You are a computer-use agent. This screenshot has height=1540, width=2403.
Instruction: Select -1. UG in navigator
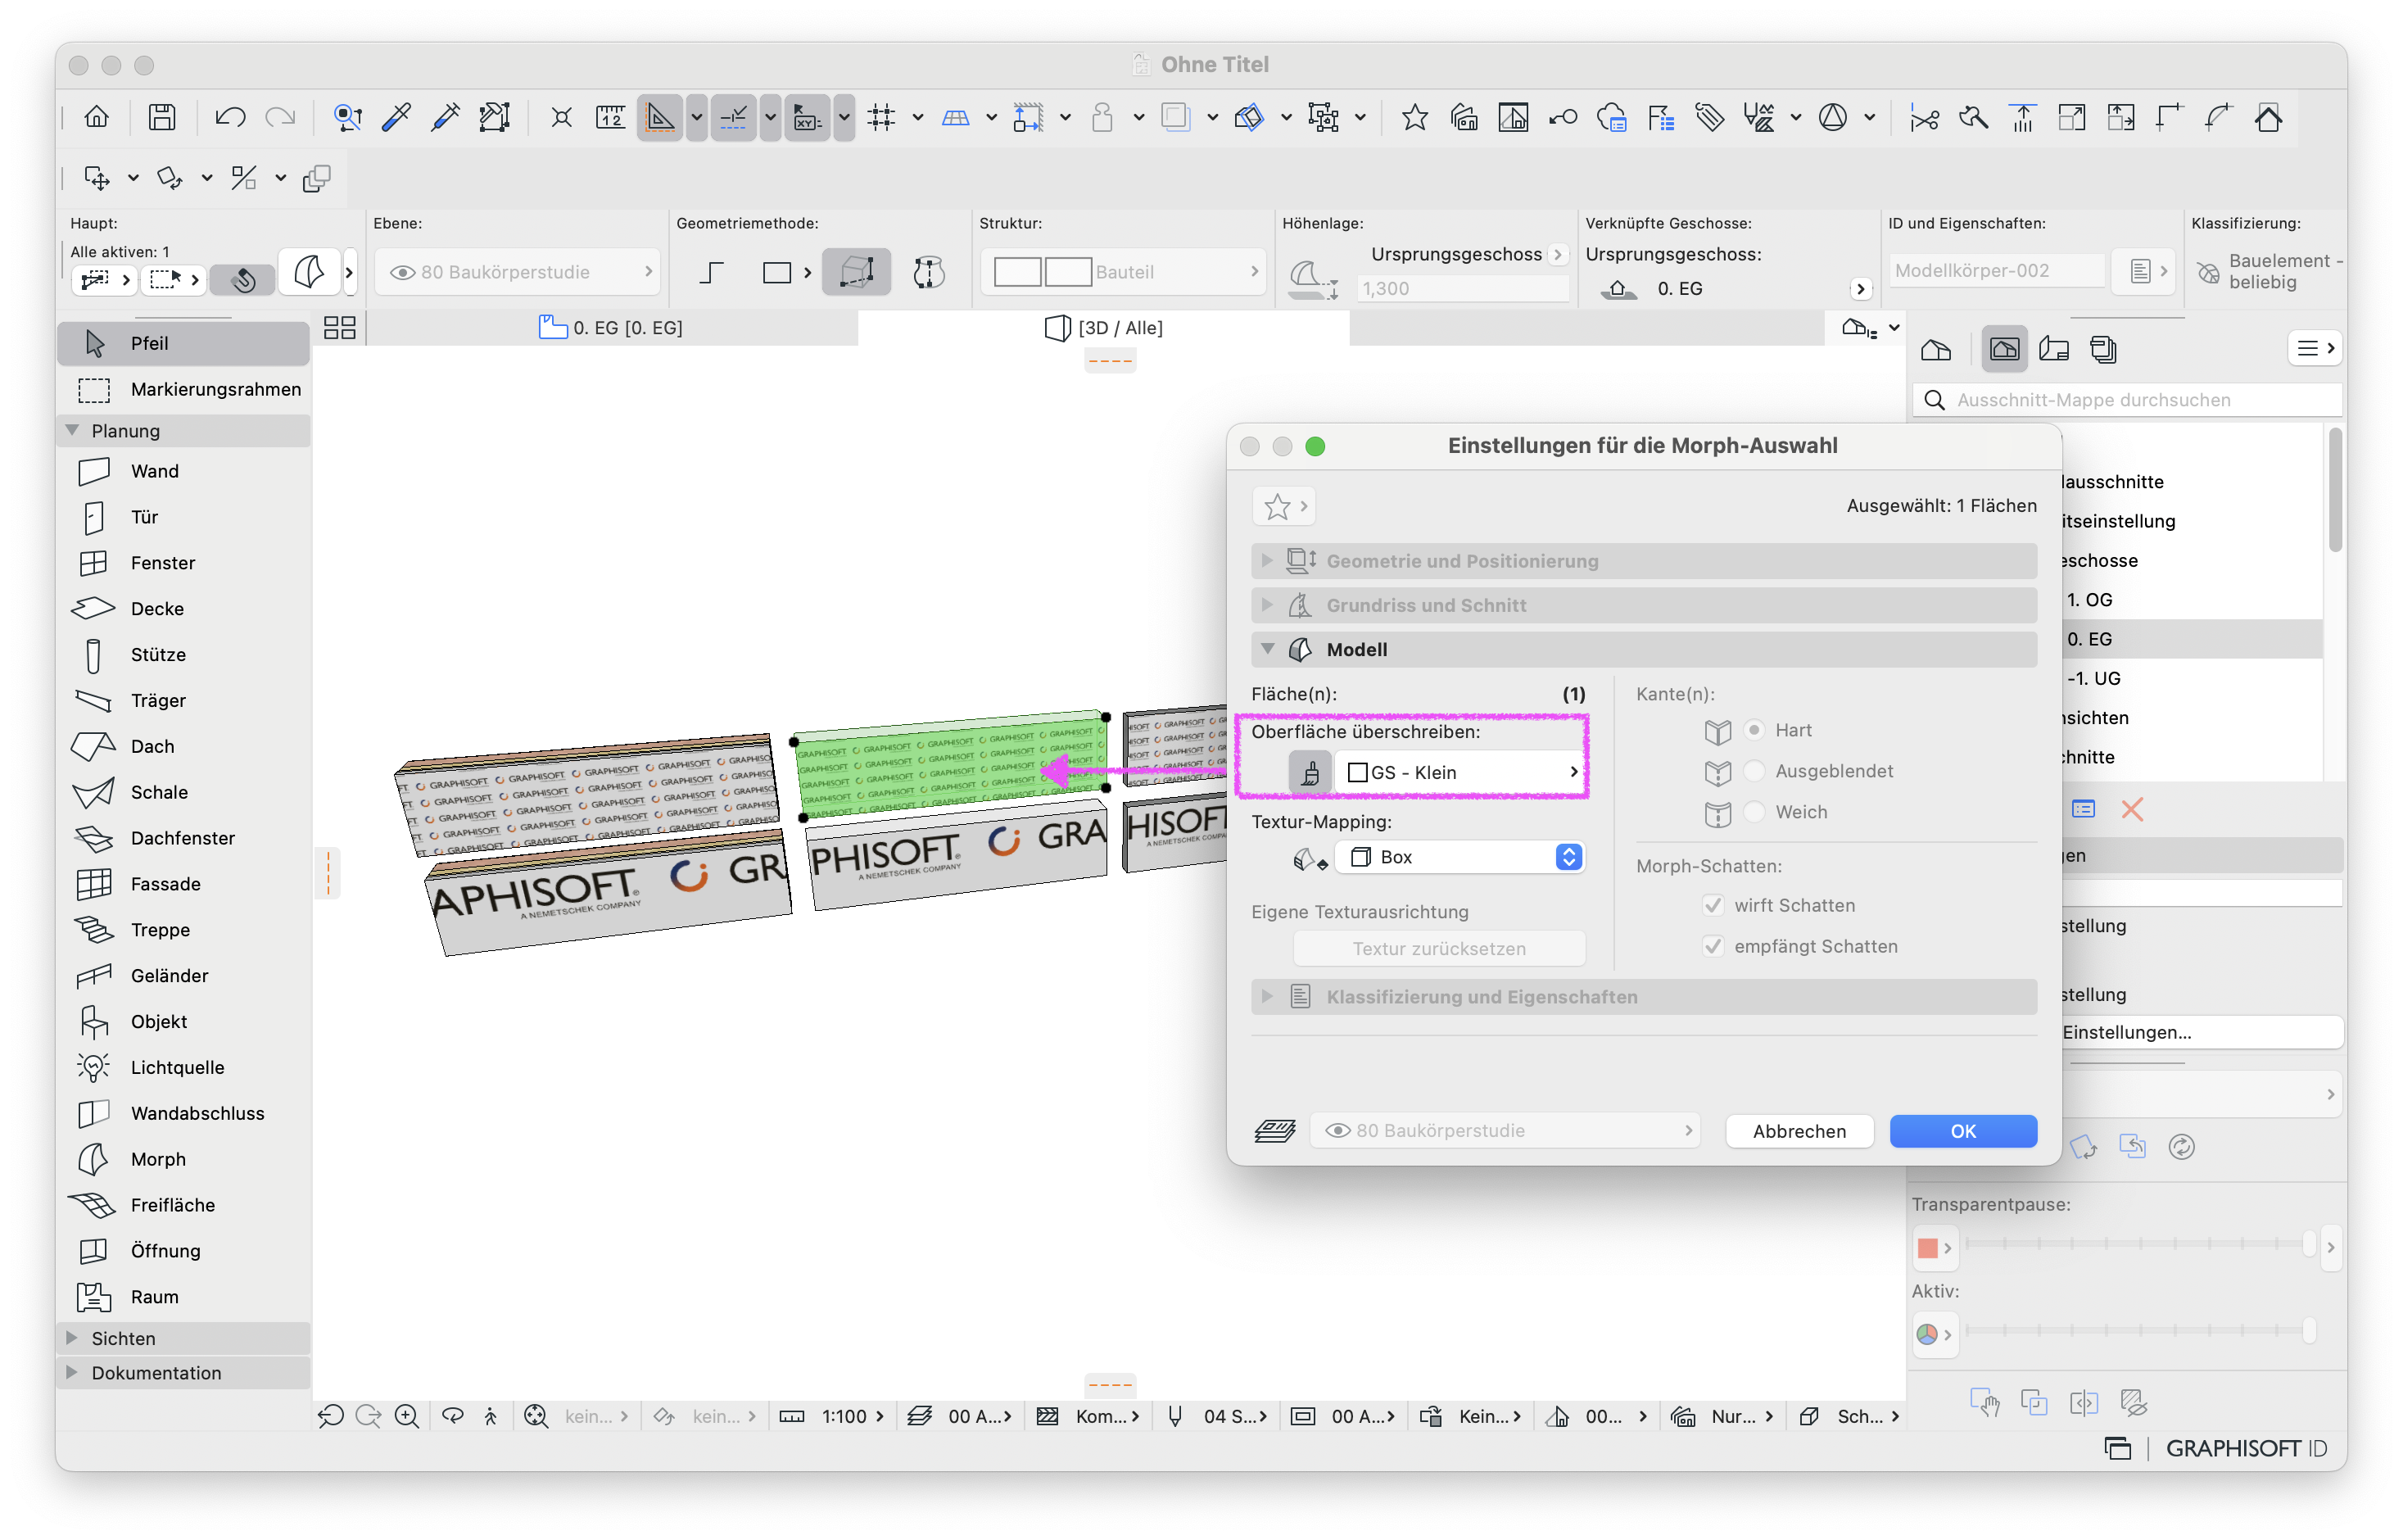2093,679
